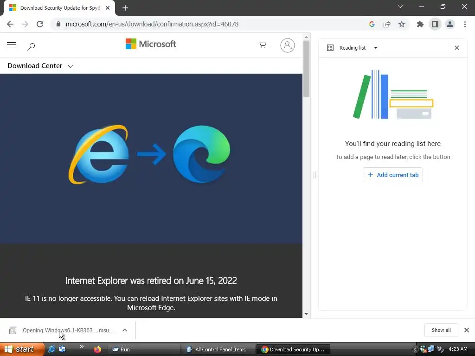
Task: Click the Microsoft logo
Action: click(151, 44)
